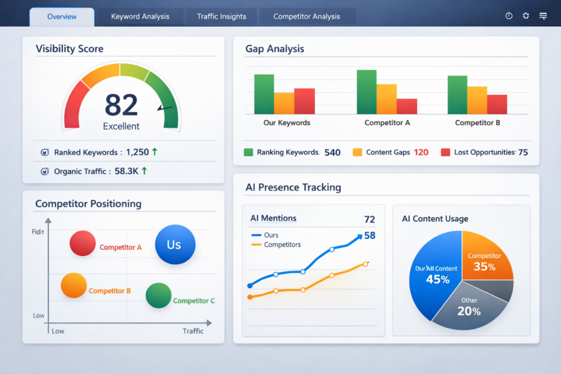Select the Overview tab

(62, 17)
